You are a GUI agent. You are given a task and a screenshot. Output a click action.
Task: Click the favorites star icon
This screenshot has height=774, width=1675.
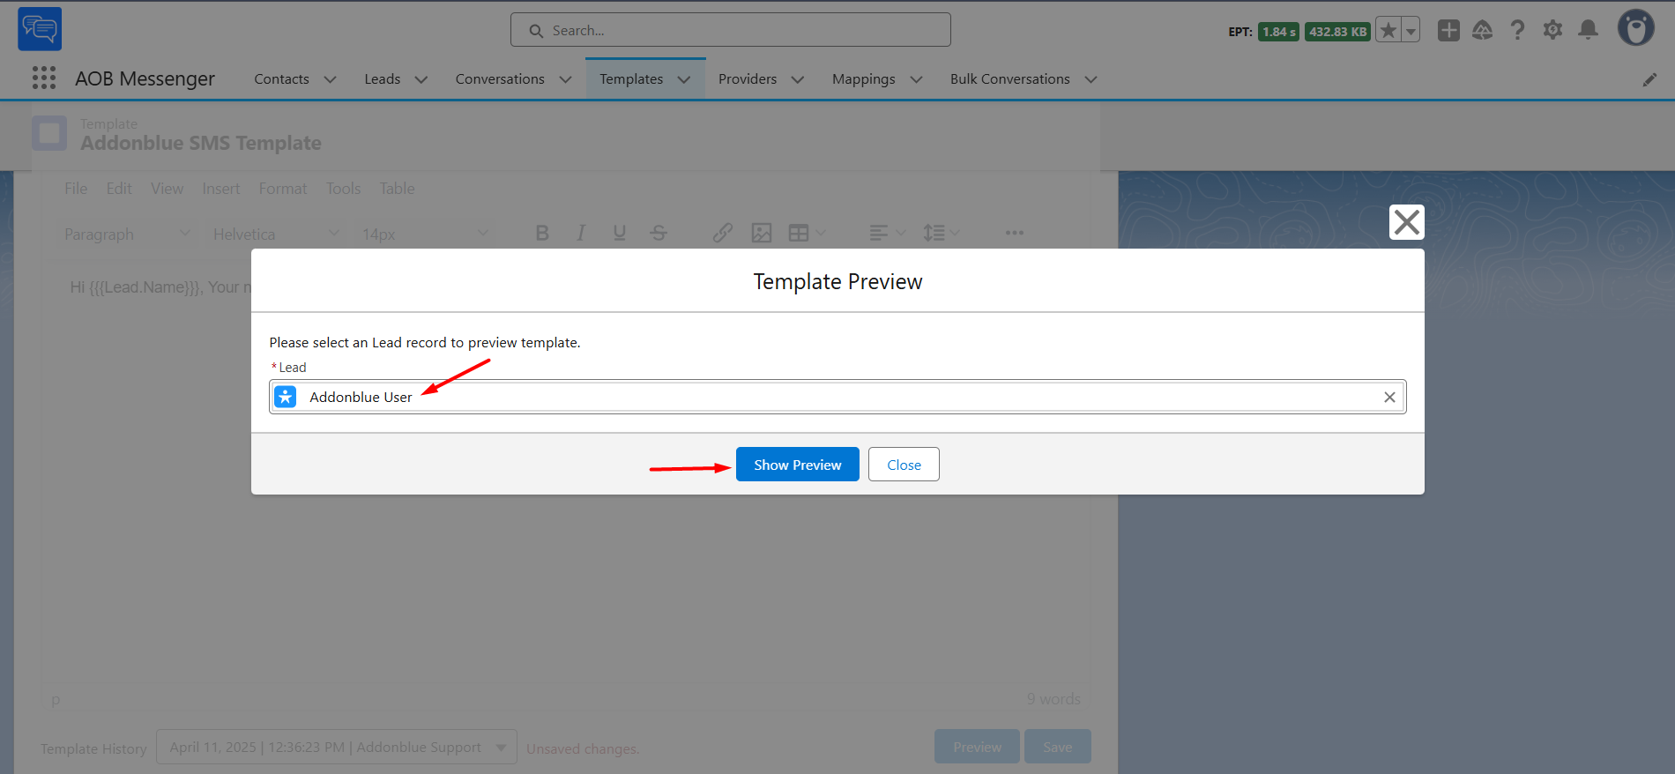coord(1388,31)
